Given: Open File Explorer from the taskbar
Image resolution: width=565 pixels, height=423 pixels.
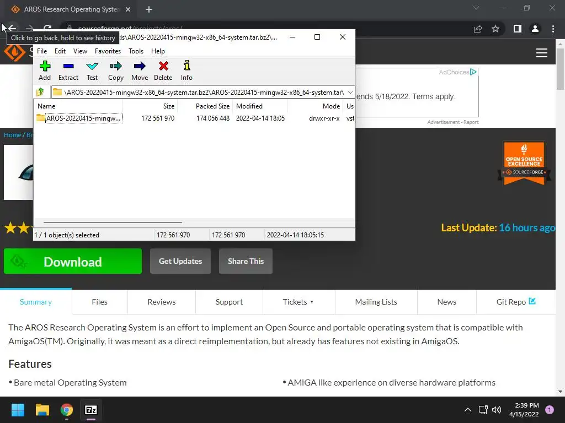Looking at the screenshot, I should [x=42, y=410].
